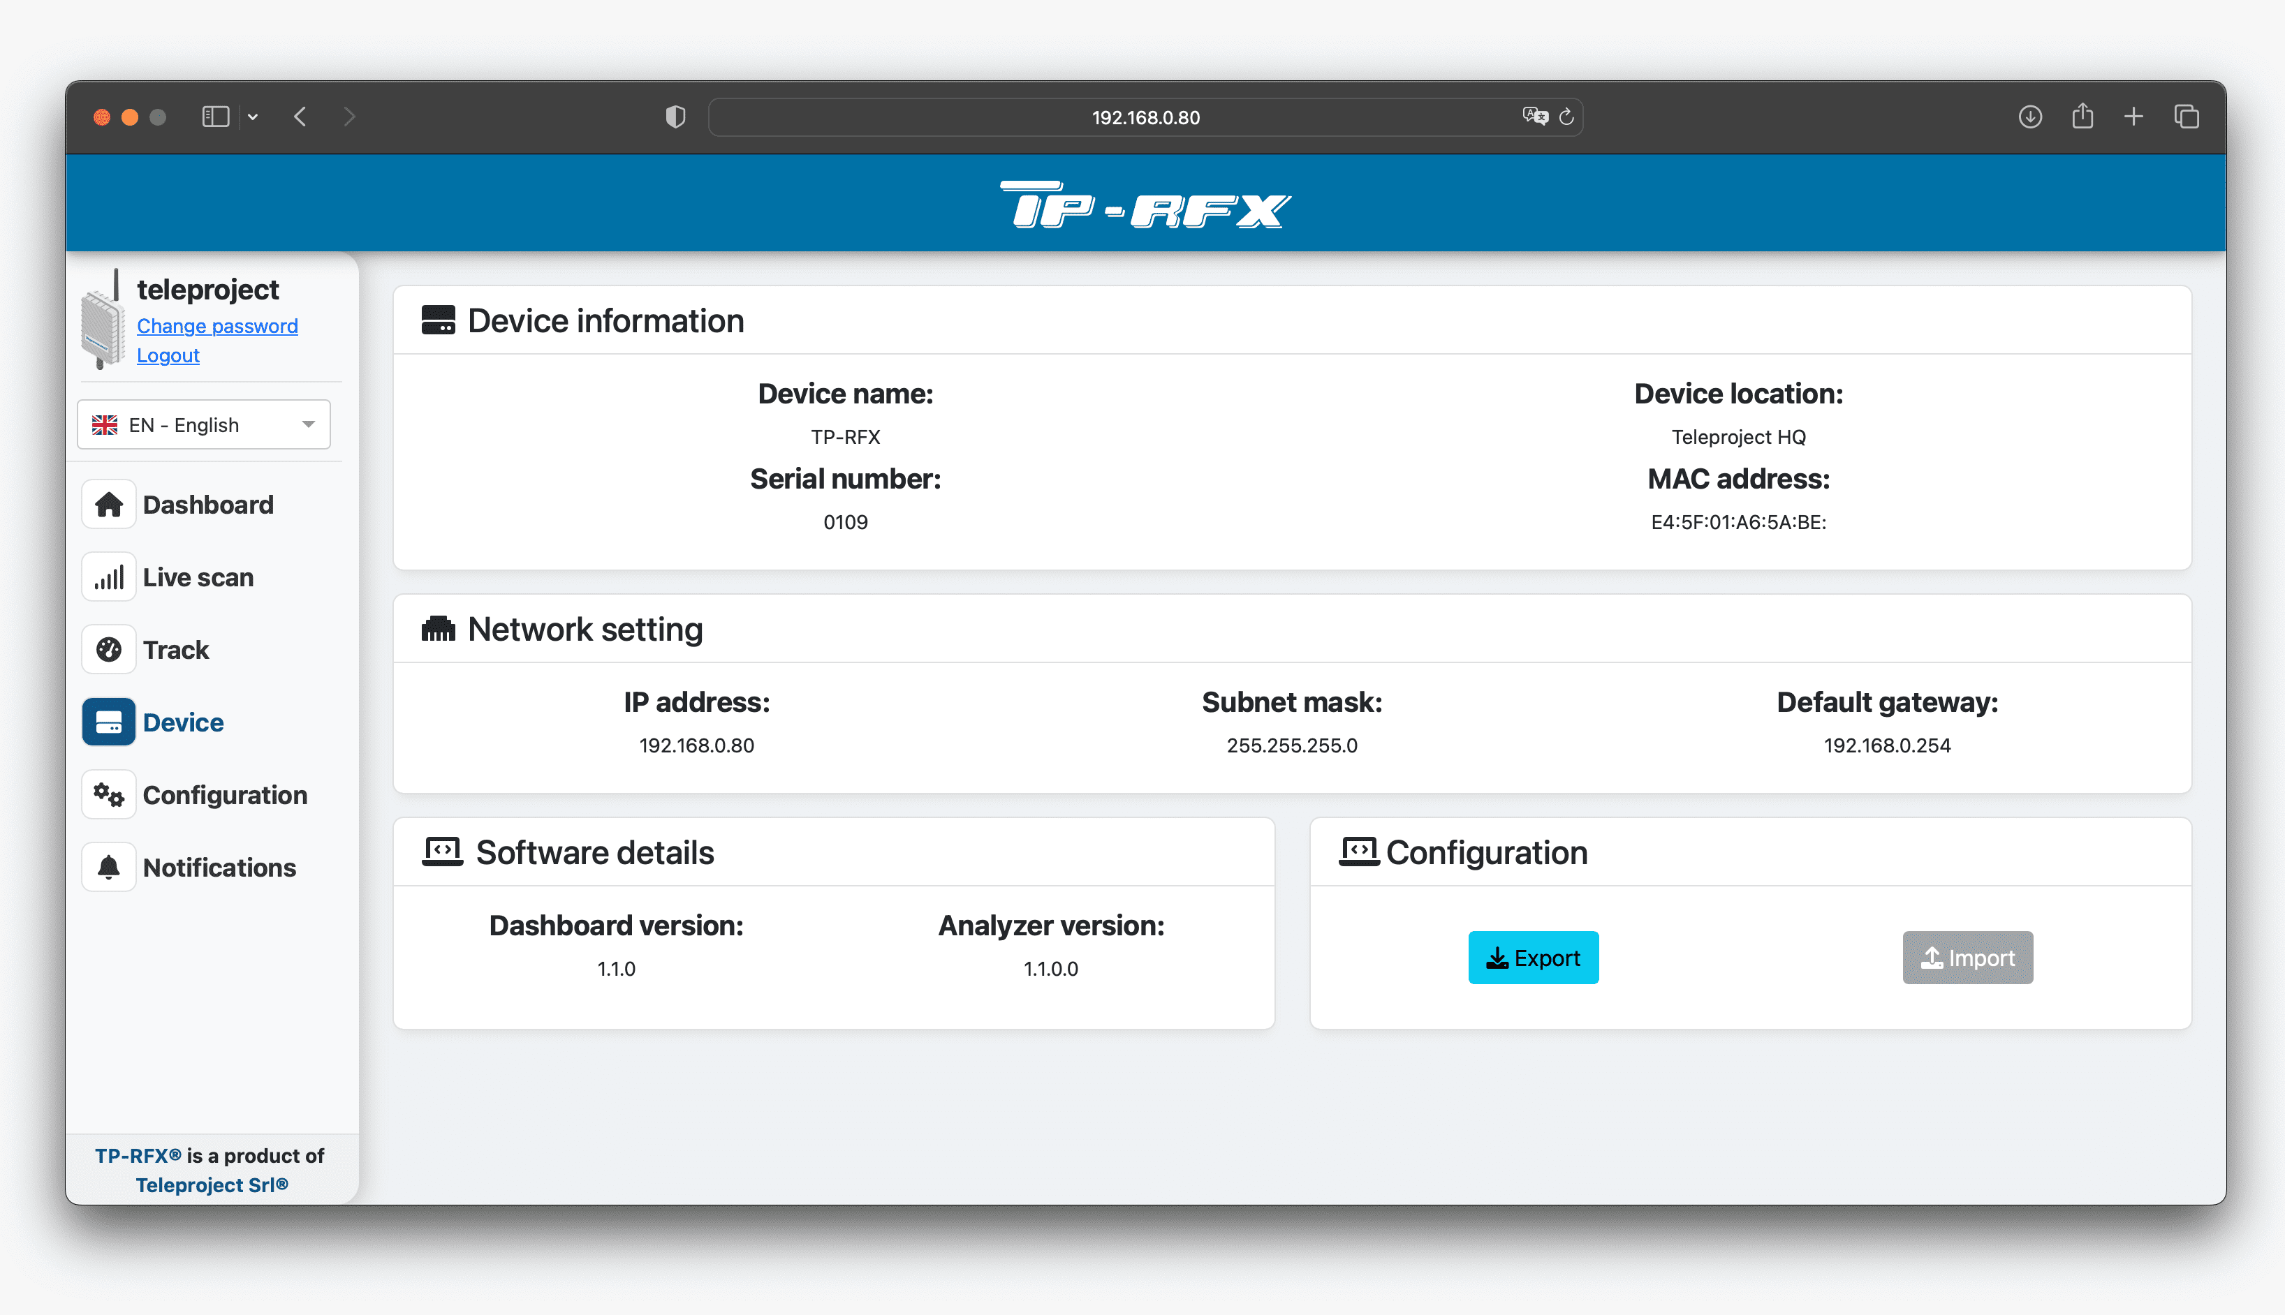Image resolution: width=2285 pixels, height=1315 pixels.
Task: Click the UK flag in language selector
Action: [x=105, y=424]
